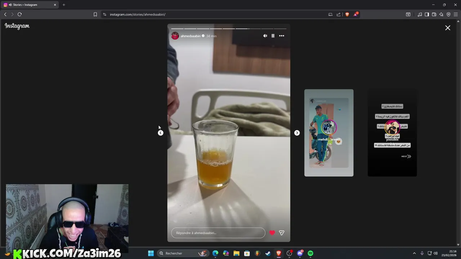Image resolution: width=461 pixels, height=259 pixels.
Task: Expand hidden system tray icons chevron
Action: [414, 253]
